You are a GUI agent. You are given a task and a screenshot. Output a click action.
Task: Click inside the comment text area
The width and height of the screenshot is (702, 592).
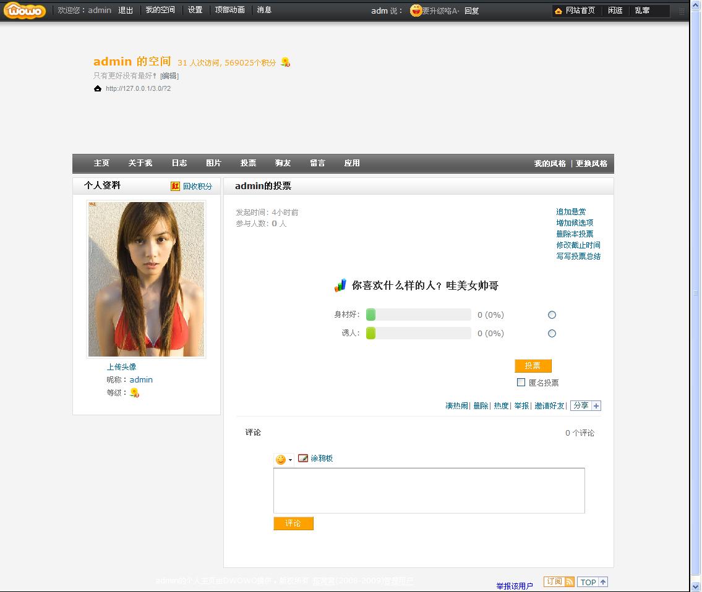tap(429, 491)
